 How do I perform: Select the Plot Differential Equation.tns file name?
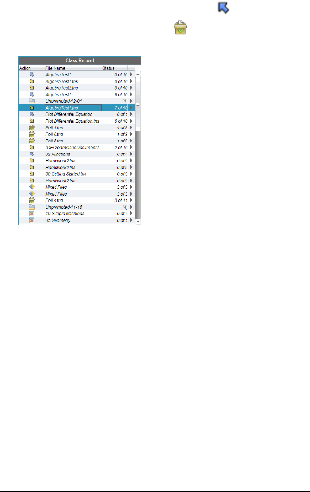(x=72, y=121)
